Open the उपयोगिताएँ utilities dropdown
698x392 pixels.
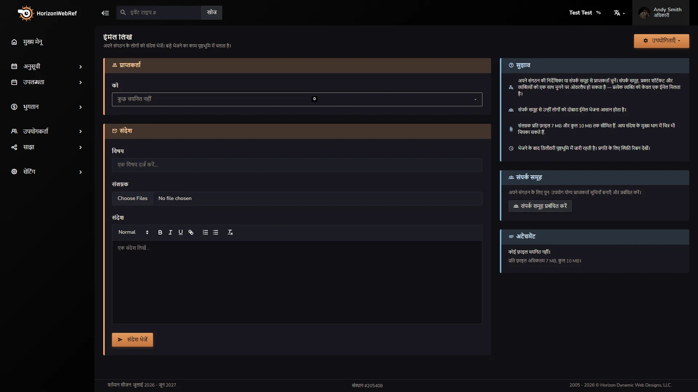[x=661, y=41]
